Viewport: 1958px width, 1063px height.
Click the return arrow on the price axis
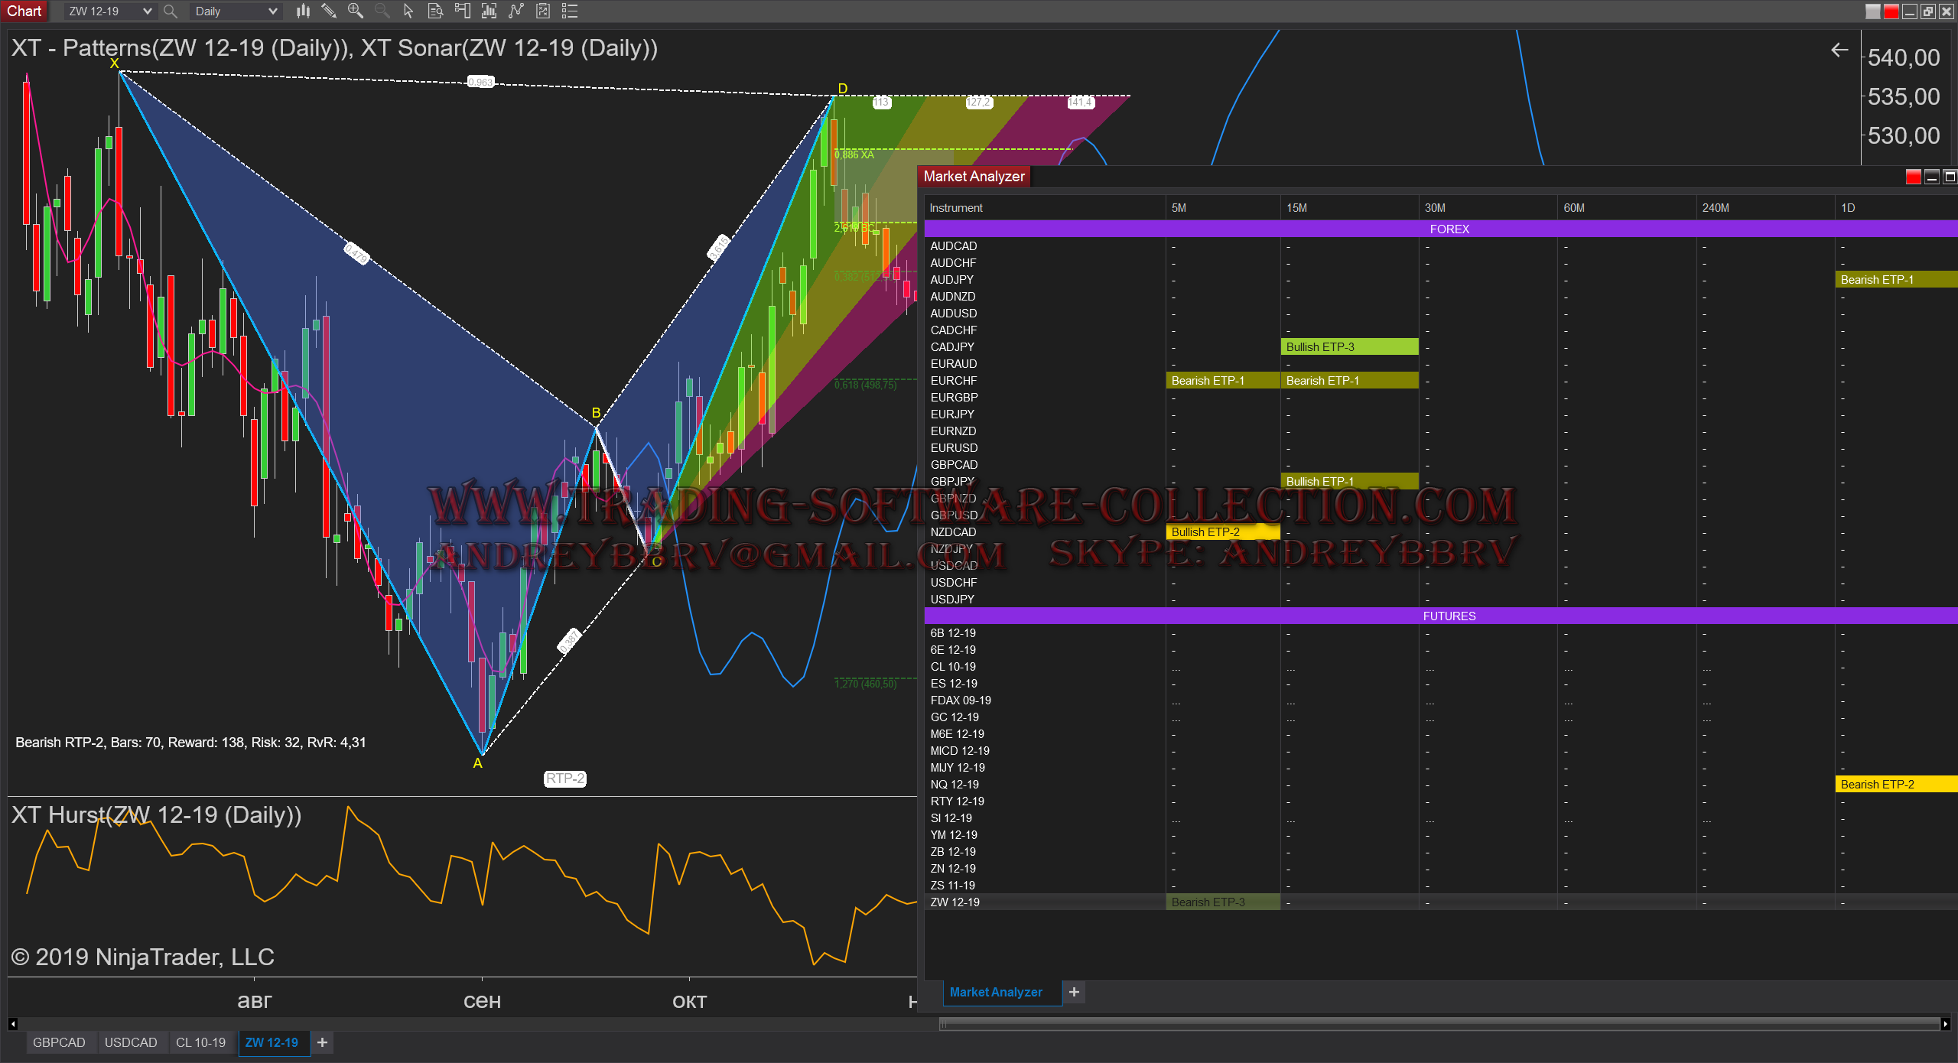coord(1839,50)
